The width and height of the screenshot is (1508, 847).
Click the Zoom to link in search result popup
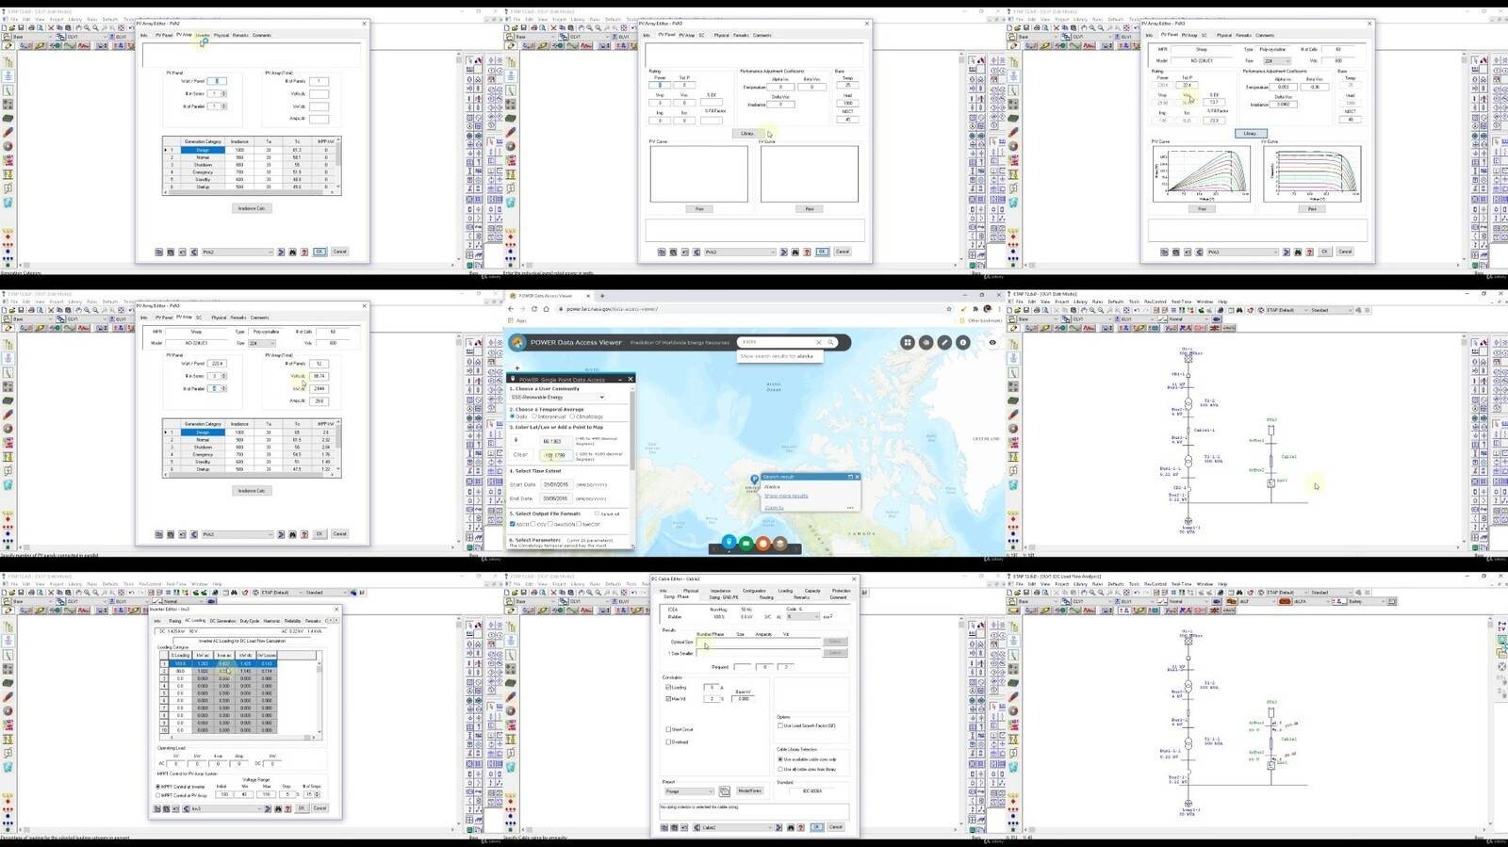click(x=774, y=508)
